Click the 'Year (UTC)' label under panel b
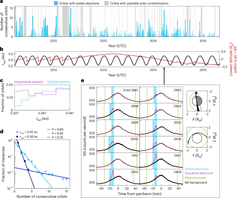237x198 pixels. [x=117, y=75]
